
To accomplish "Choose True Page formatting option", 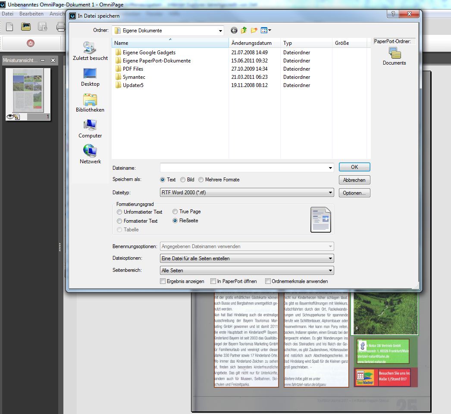I will [175, 212].
